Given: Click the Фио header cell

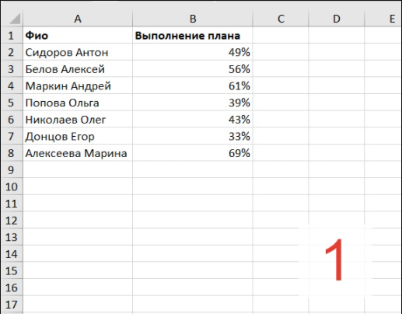Looking at the screenshot, I should [x=78, y=35].
